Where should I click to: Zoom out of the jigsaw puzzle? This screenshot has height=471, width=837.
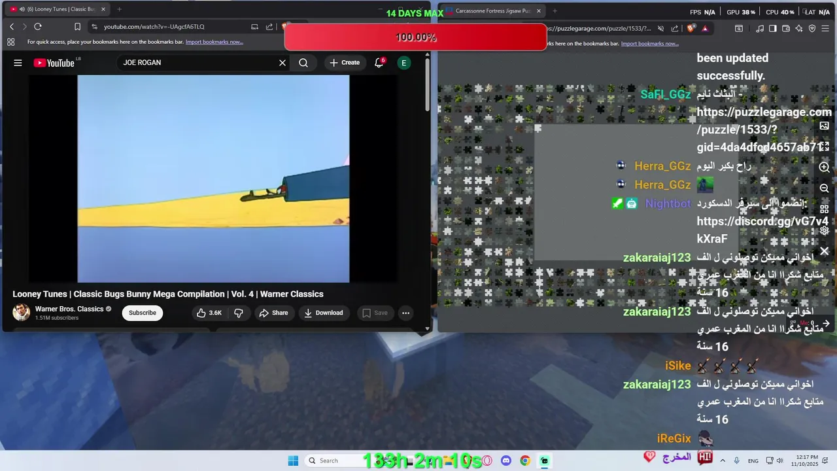click(825, 188)
